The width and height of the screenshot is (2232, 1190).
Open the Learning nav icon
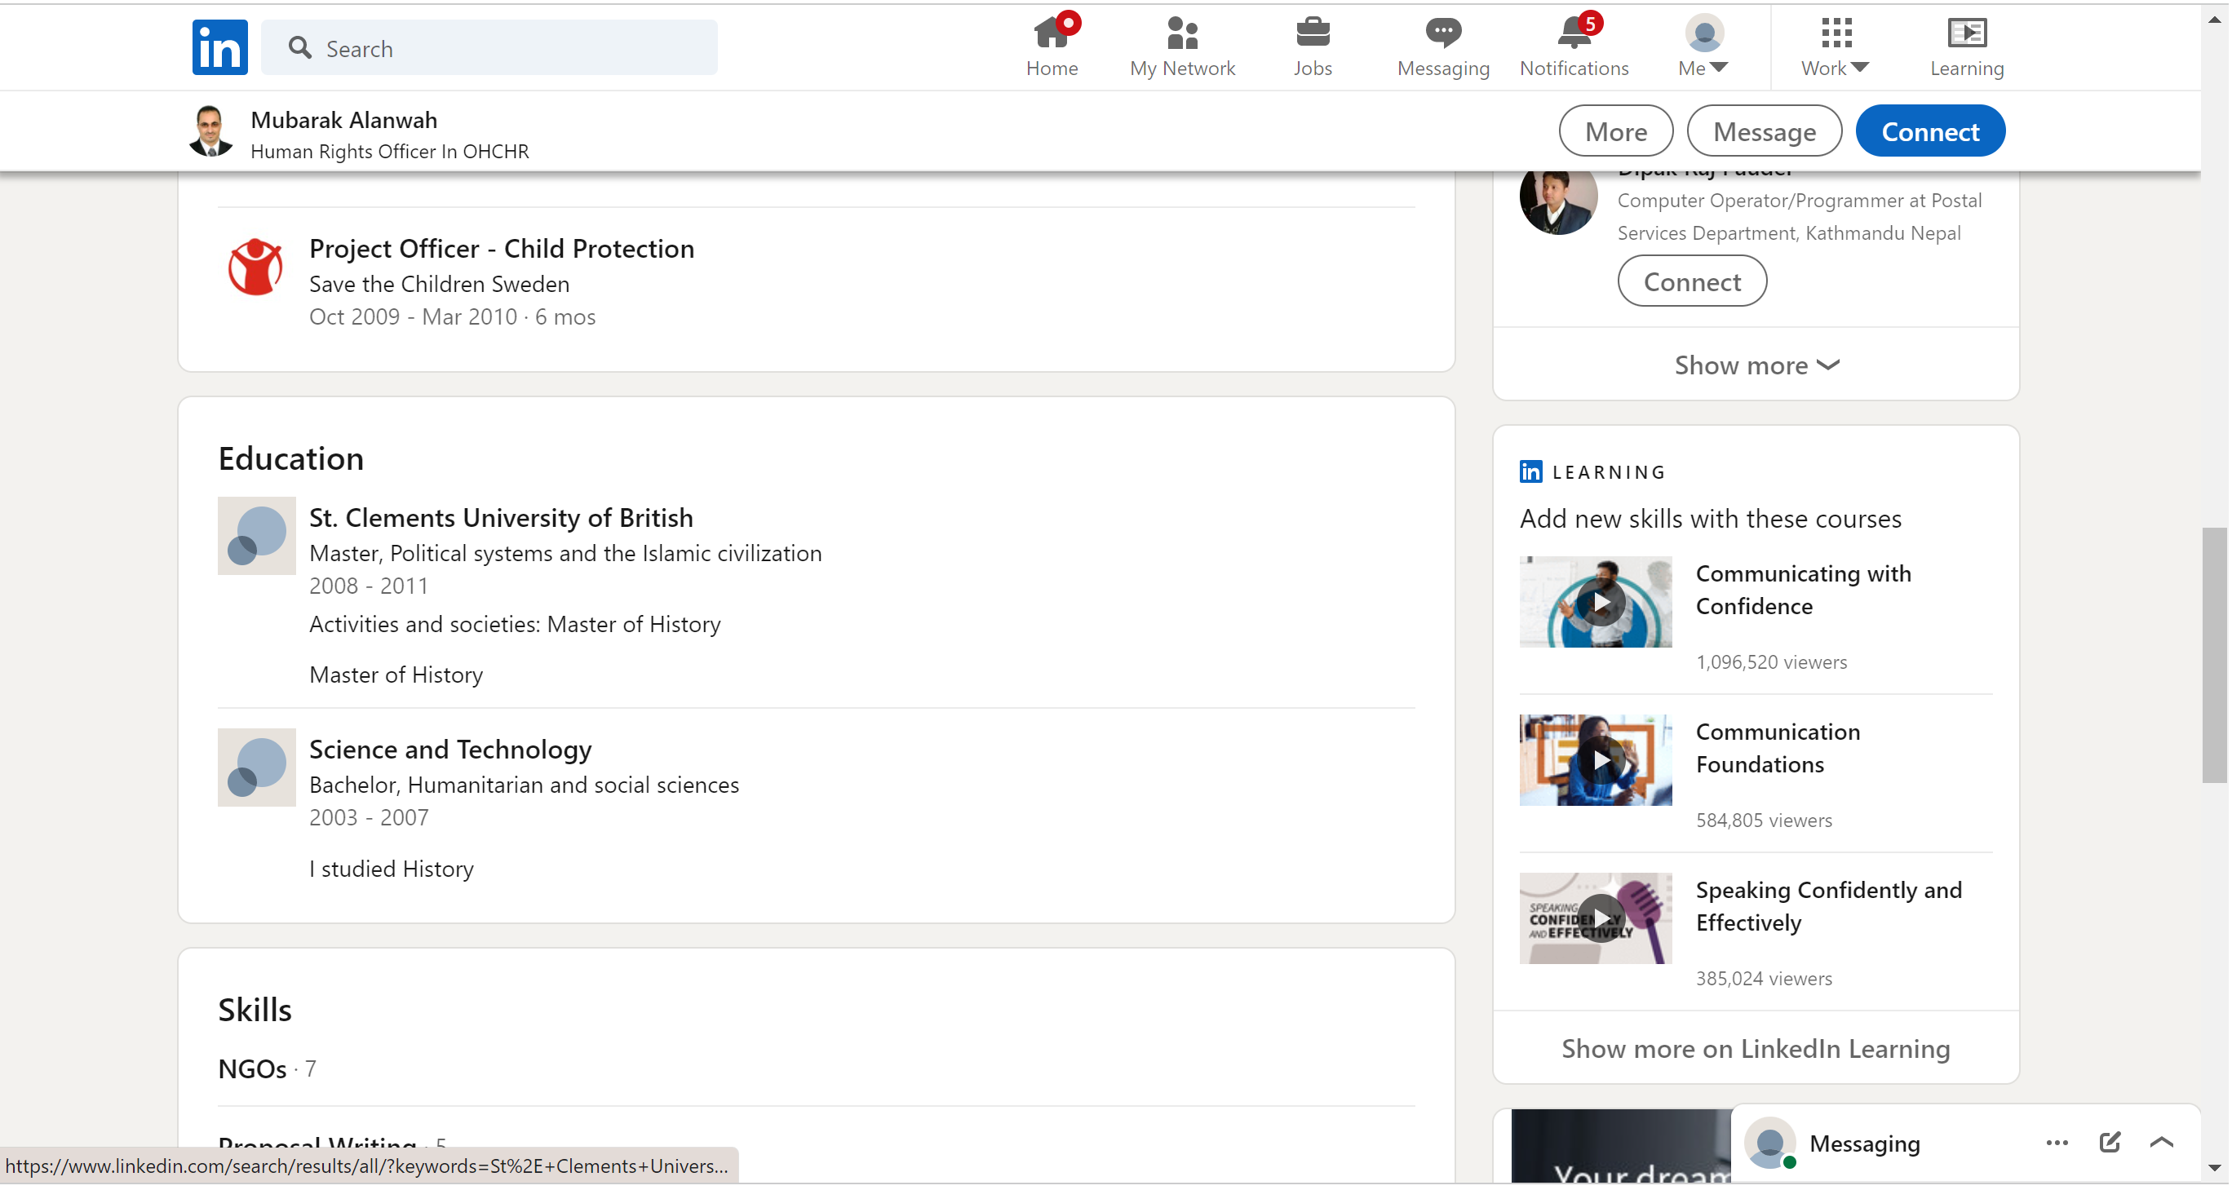coord(1966,34)
